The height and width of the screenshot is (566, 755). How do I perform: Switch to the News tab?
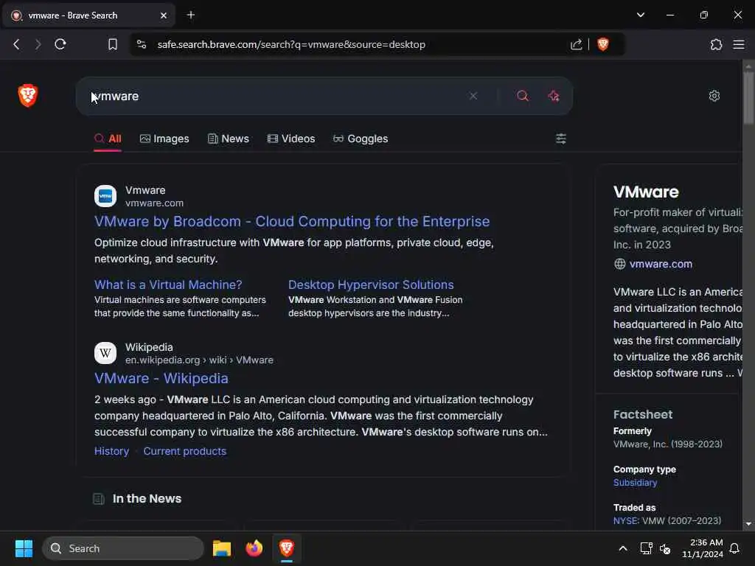click(x=229, y=139)
